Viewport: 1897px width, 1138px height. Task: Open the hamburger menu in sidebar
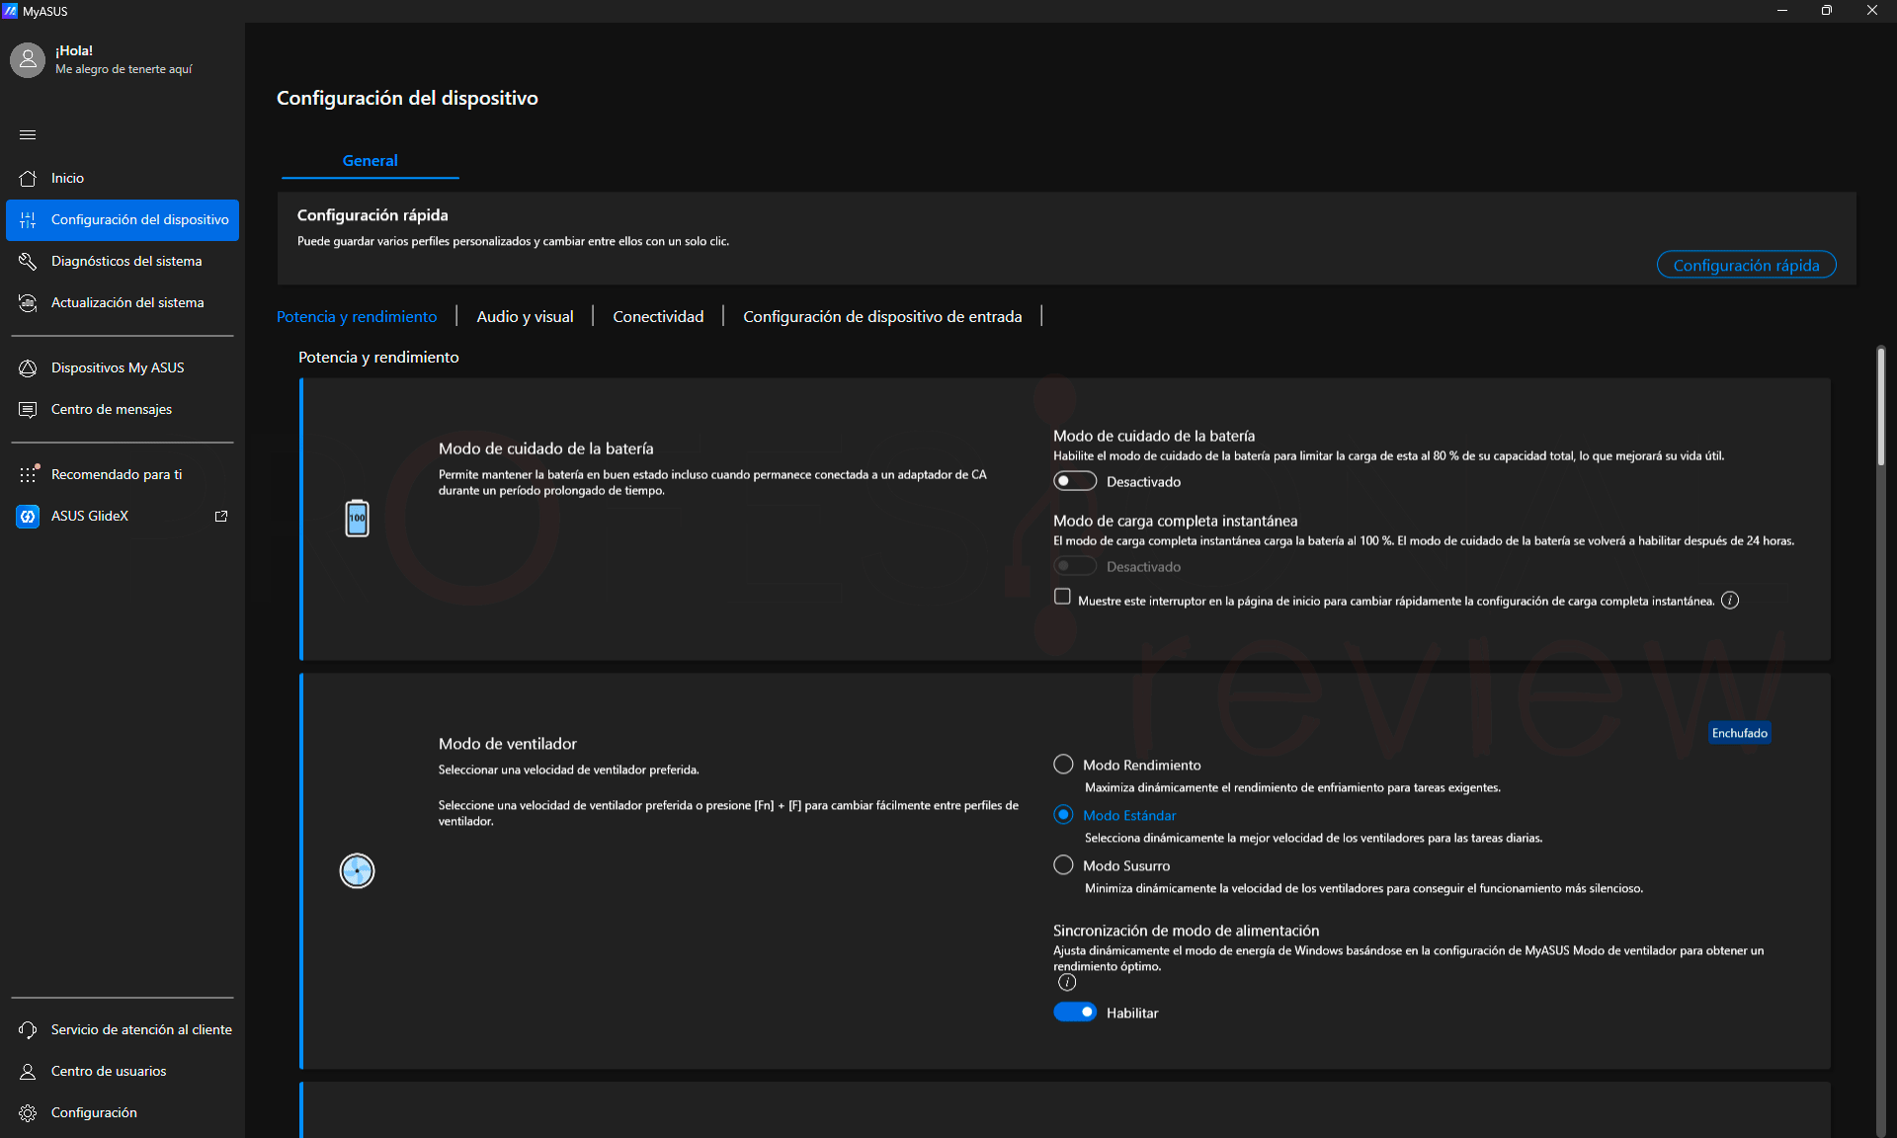point(28,134)
